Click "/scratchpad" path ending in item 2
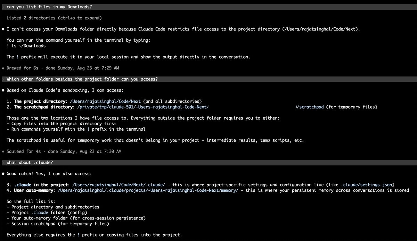The height and width of the screenshot is (241, 417). pos(310,107)
